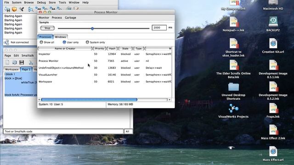Open the Tools menu in Launcher
The height and width of the screenshot is (165, 294).
click(x=62, y=2)
